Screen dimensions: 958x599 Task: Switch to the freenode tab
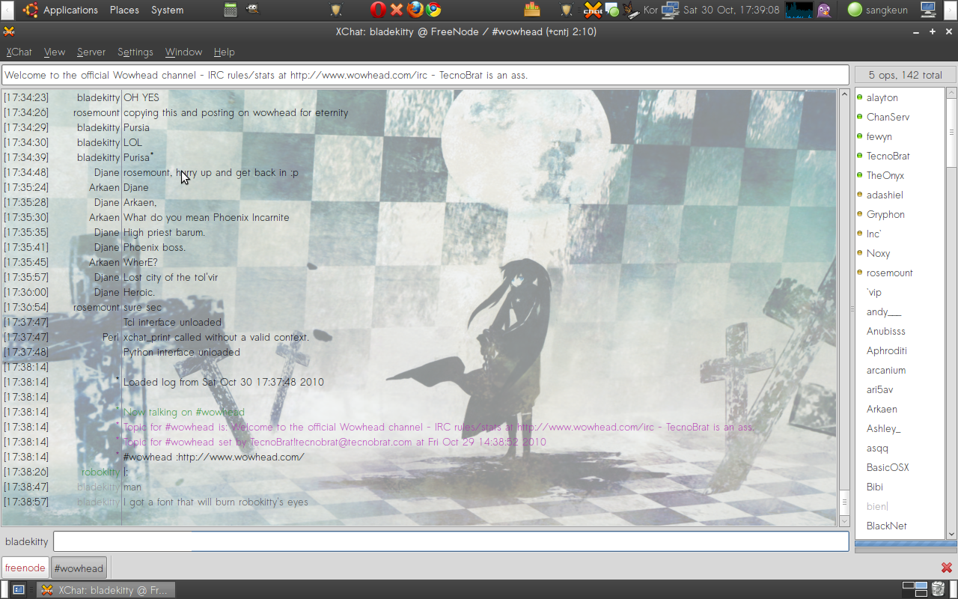coord(25,568)
